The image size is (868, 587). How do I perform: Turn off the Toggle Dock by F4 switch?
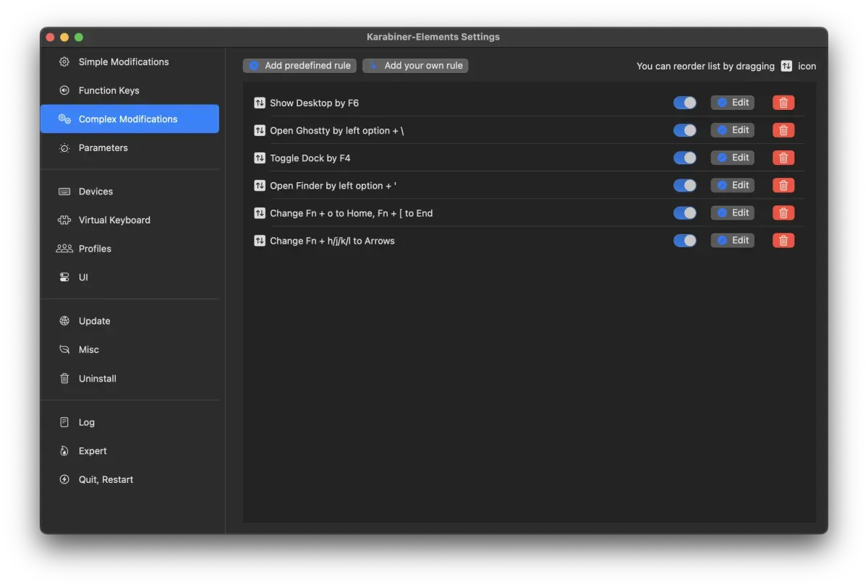[x=684, y=158]
